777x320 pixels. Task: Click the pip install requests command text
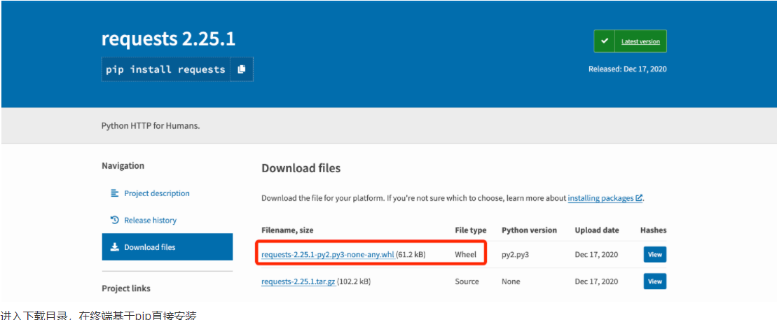165,69
